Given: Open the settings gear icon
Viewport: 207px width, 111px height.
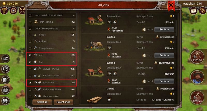Looking at the screenshot, I should click(203, 11).
